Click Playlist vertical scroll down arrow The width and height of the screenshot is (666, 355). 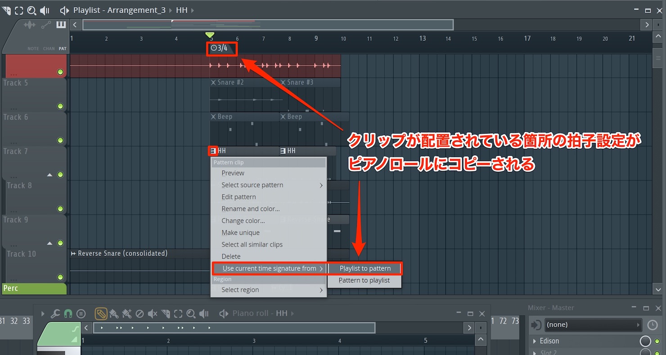point(658,290)
